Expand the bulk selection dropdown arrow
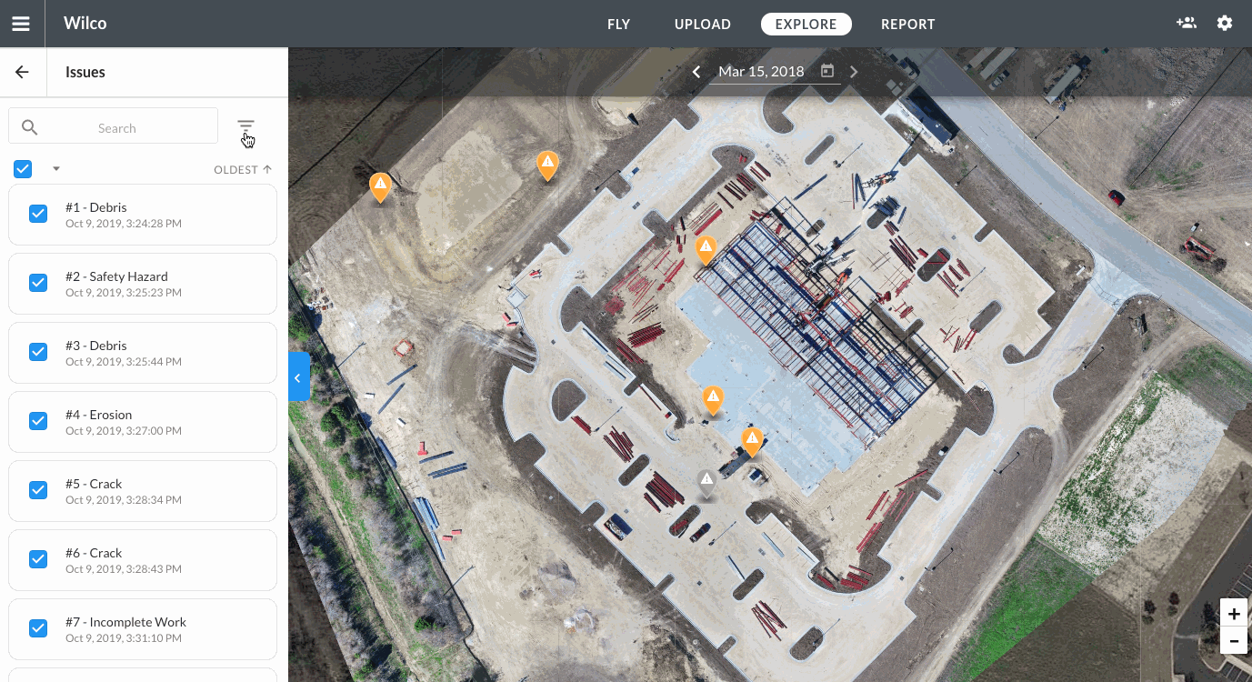 point(56,168)
